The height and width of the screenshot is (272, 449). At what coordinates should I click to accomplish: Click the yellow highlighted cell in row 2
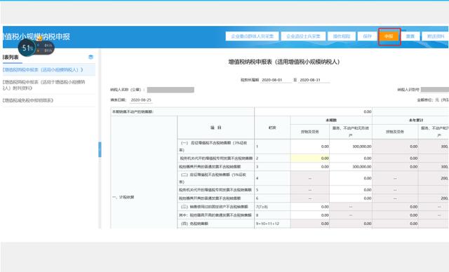[x=310, y=158]
